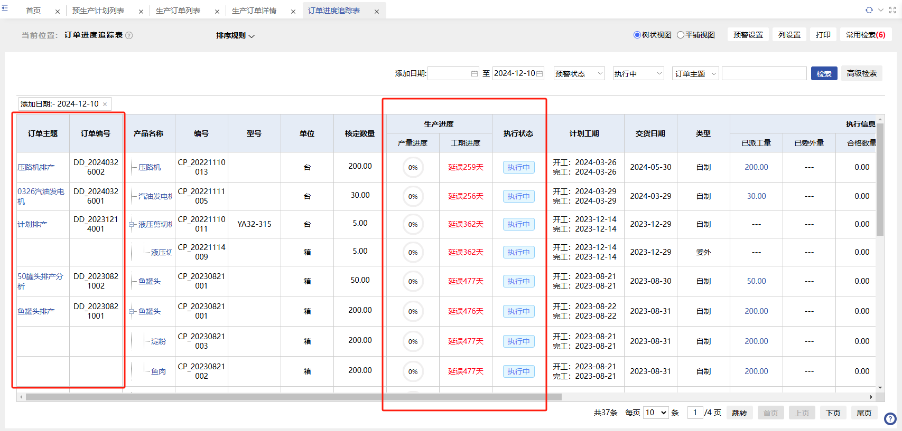Collapse the 鱼罐头 node under 鱼罐头排产
902x431 pixels.
click(132, 312)
